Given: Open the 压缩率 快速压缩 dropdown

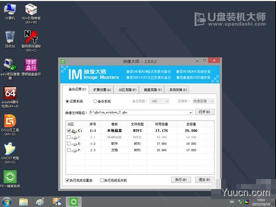Looking at the screenshot, I should [x=204, y=101].
